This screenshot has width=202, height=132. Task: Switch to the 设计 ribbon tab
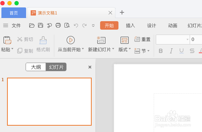pos(152,25)
